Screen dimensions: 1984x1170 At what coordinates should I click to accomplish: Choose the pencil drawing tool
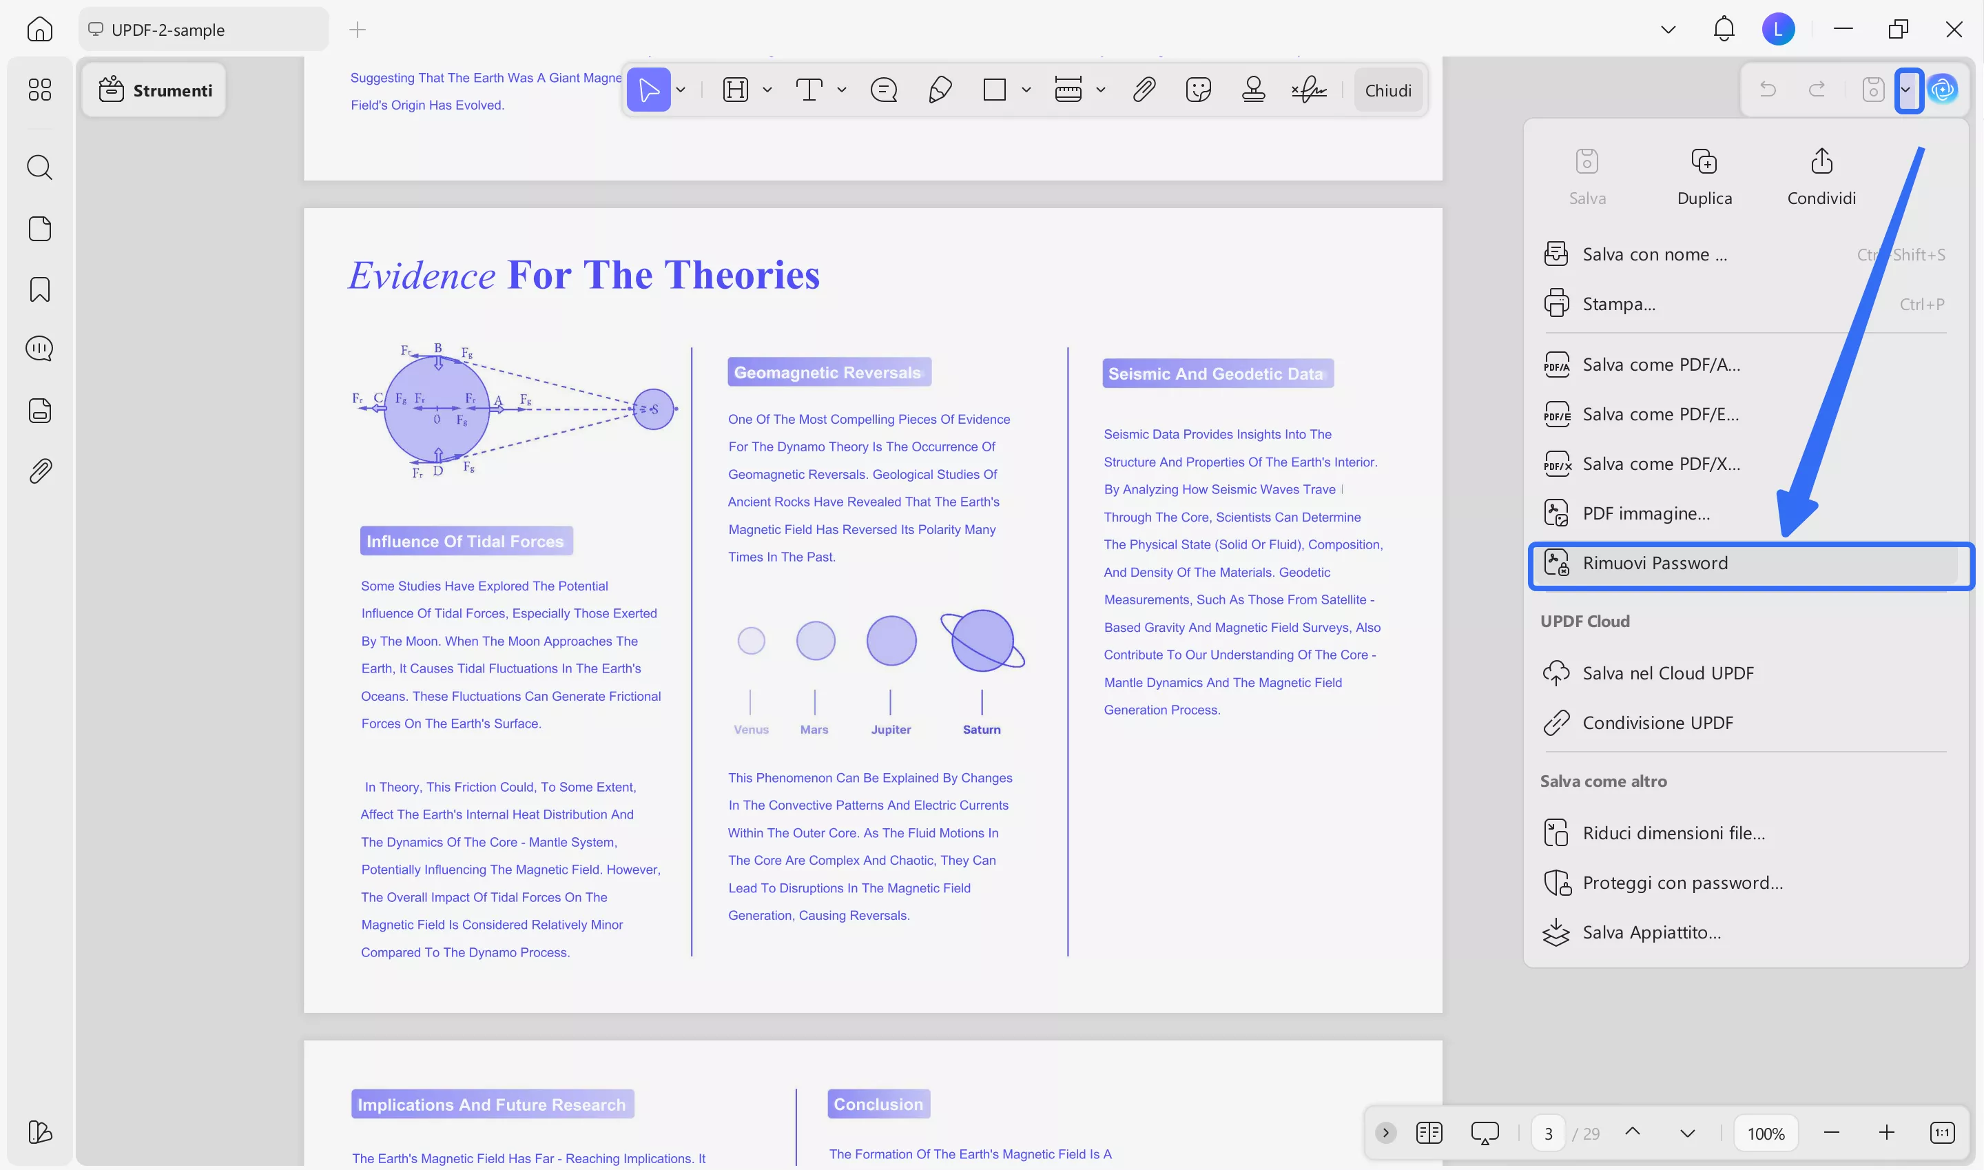[x=940, y=90]
